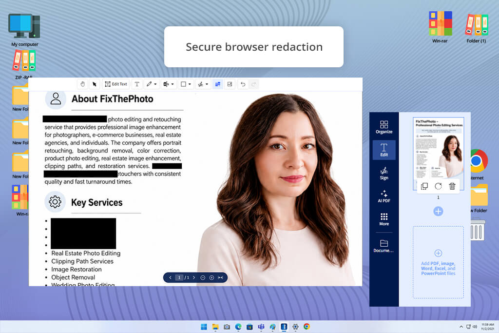Click the page number input field
499x333 pixels.
coord(179,277)
